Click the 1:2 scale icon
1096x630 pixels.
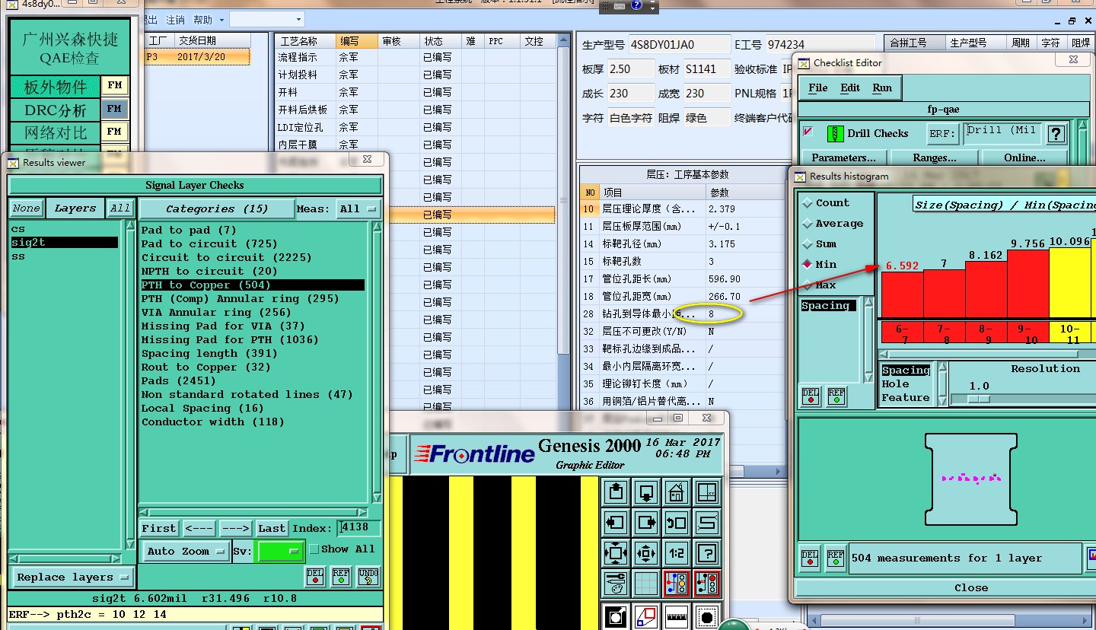point(677,553)
